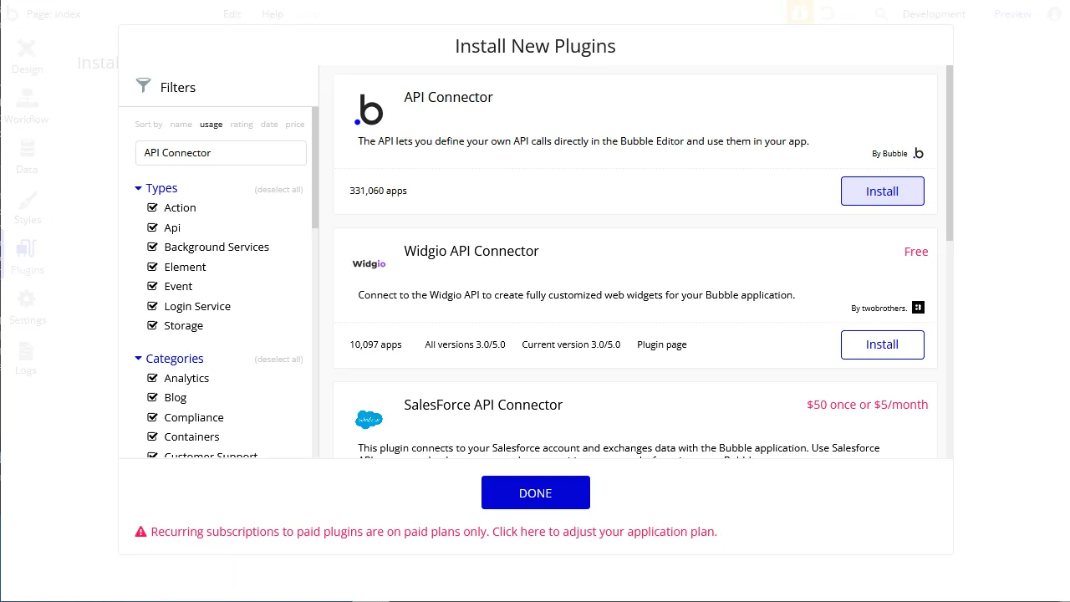This screenshot has height=602, width=1070.
Task: Click the Filters funnel icon
Action: (145, 86)
